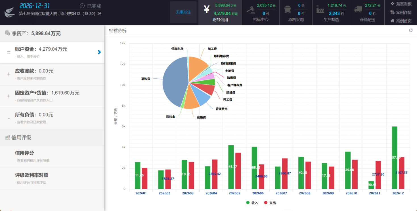
Task: Open the 原料采购 mine cart icon
Action: point(288,9)
